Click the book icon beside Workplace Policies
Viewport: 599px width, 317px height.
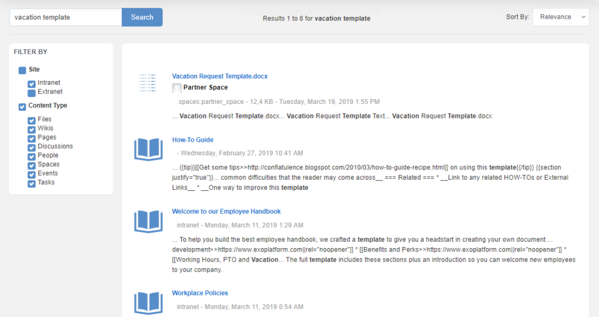click(148, 302)
